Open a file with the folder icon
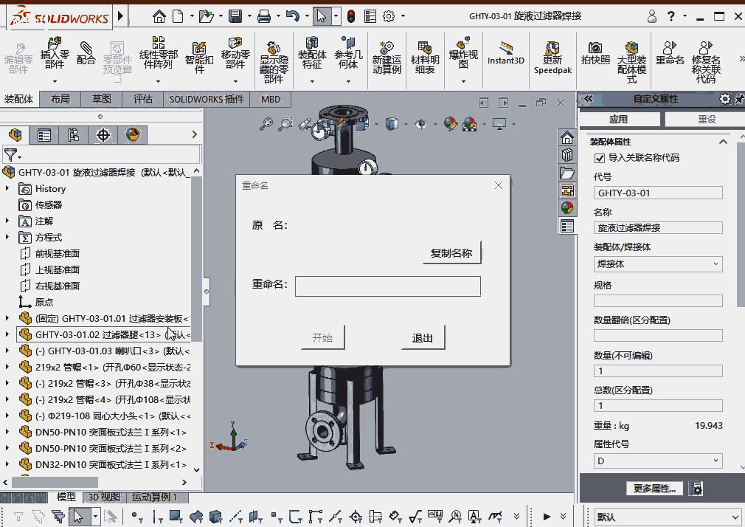Viewport: 745px width, 527px height. (x=207, y=17)
